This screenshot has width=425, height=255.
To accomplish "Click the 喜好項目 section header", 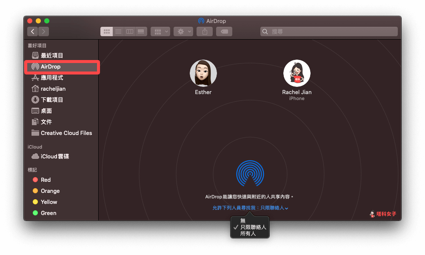I will [x=37, y=46].
